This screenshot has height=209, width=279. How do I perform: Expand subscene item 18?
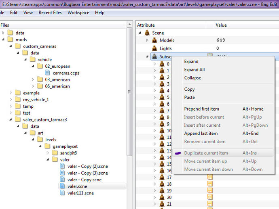(x=154, y=184)
